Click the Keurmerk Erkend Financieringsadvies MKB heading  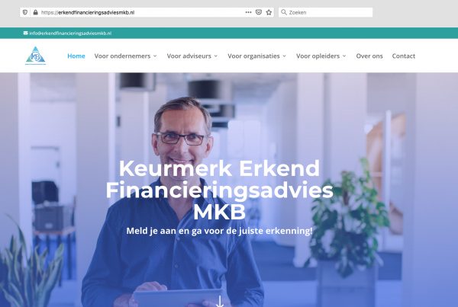pyautogui.click(x=220, y=190)
